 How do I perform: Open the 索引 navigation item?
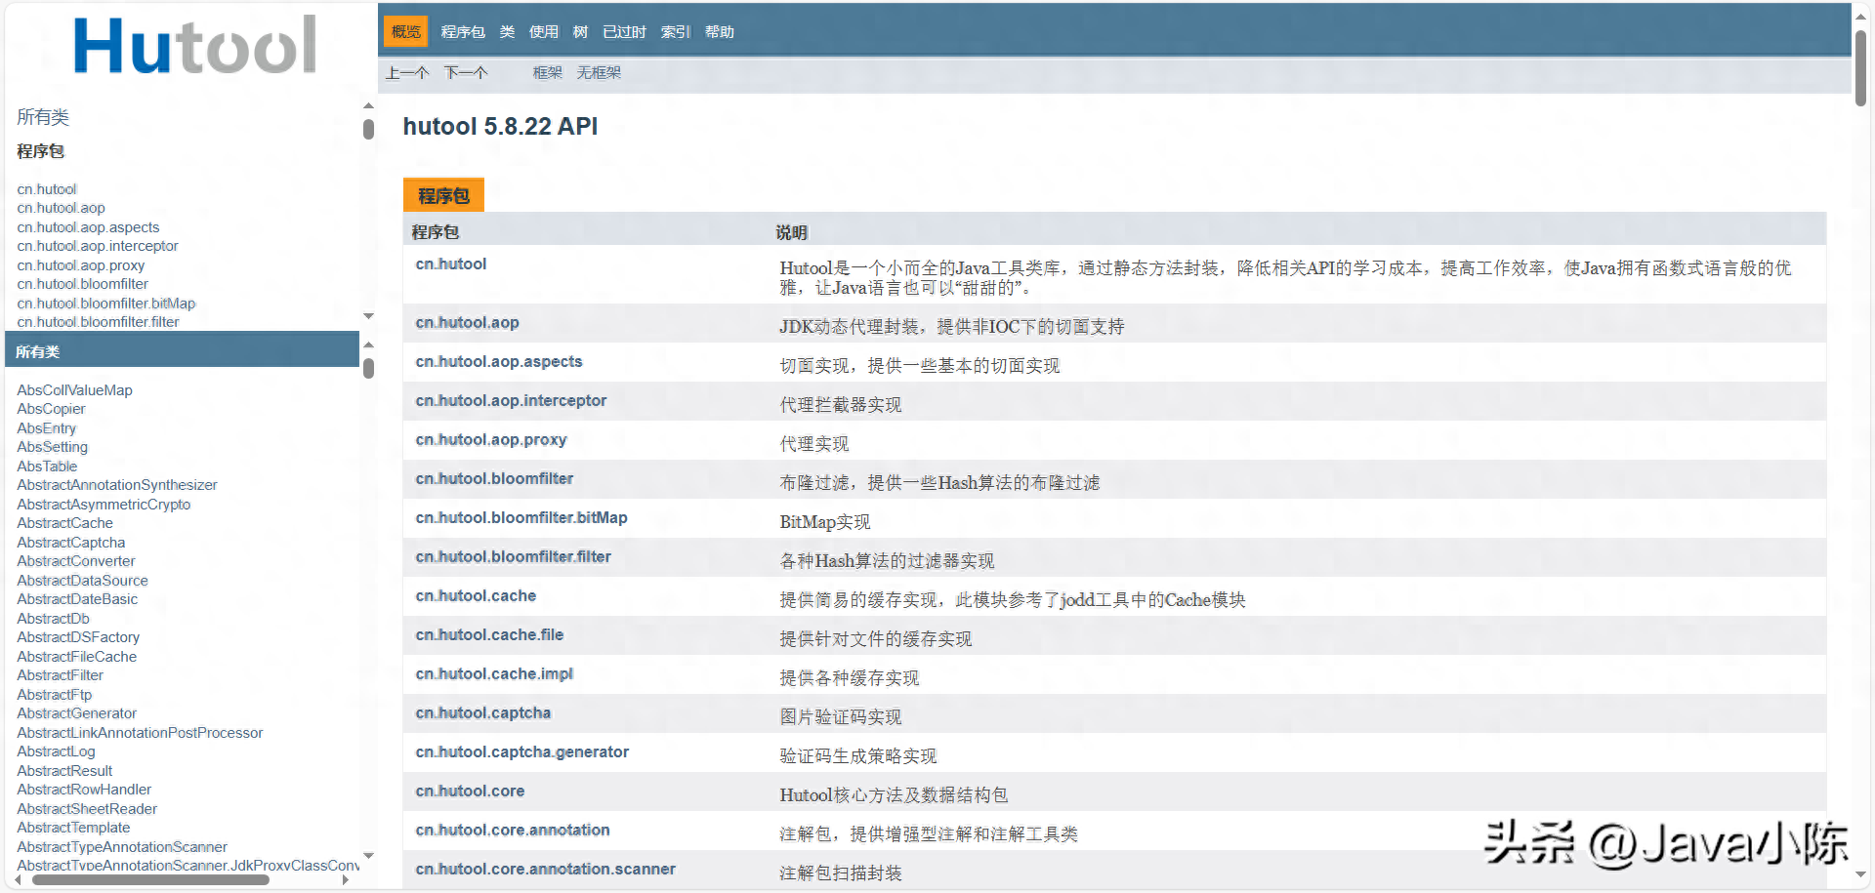click(x=675, y=32)
